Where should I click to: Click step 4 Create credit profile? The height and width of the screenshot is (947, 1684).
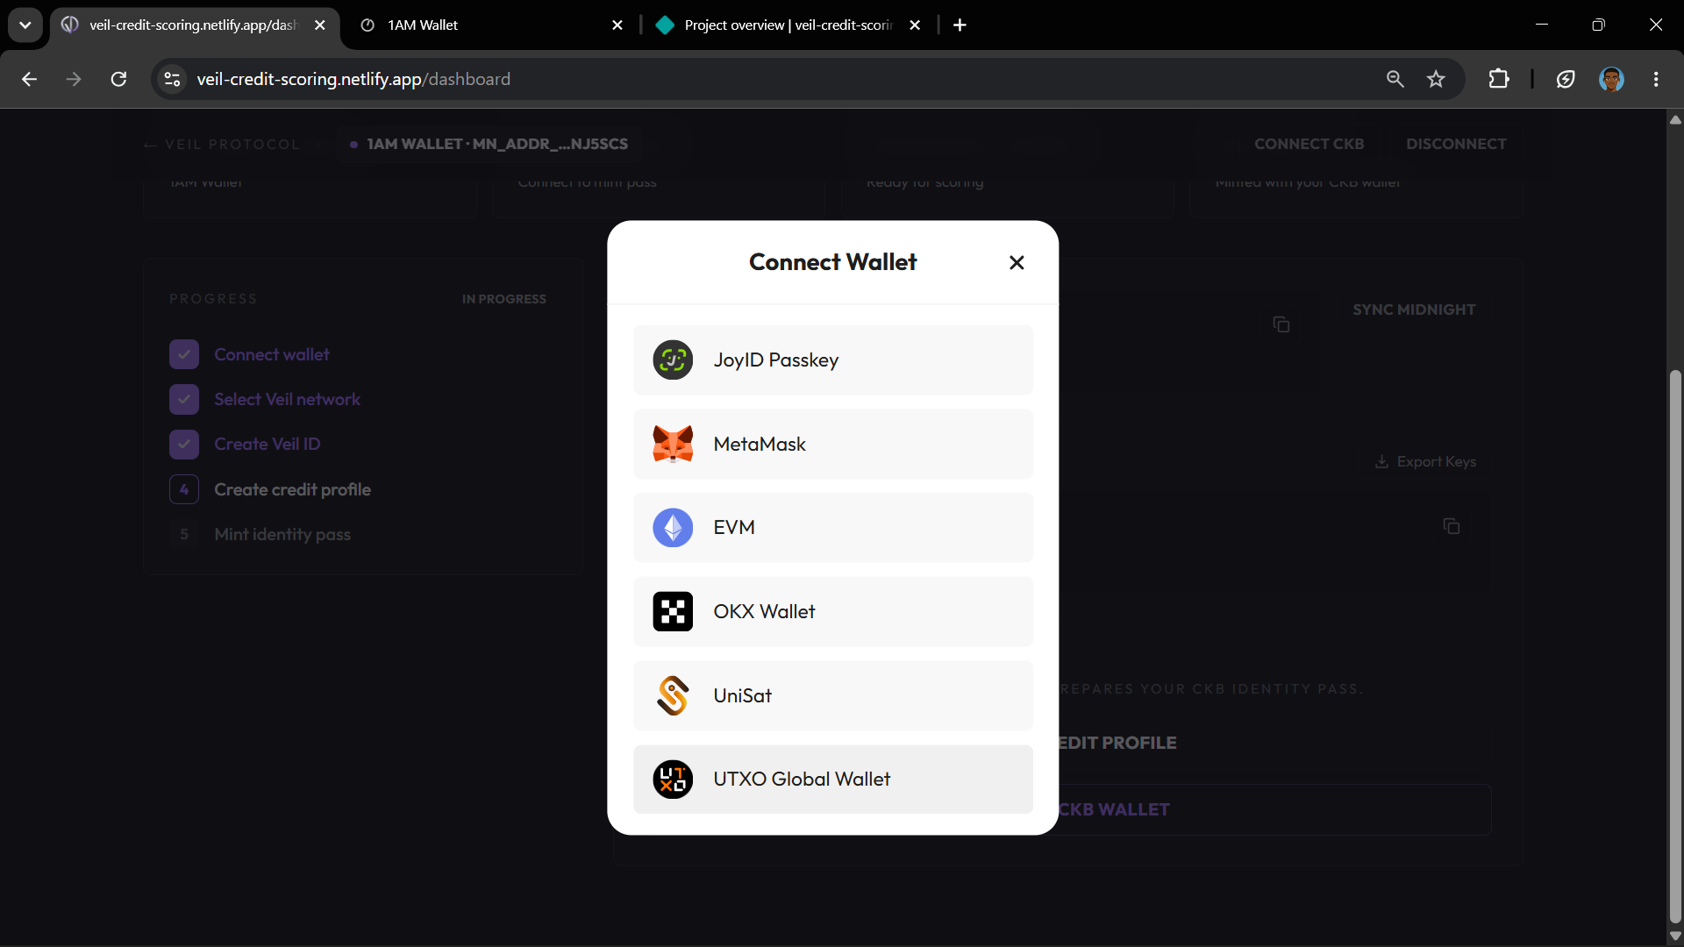tap(270, 489)
